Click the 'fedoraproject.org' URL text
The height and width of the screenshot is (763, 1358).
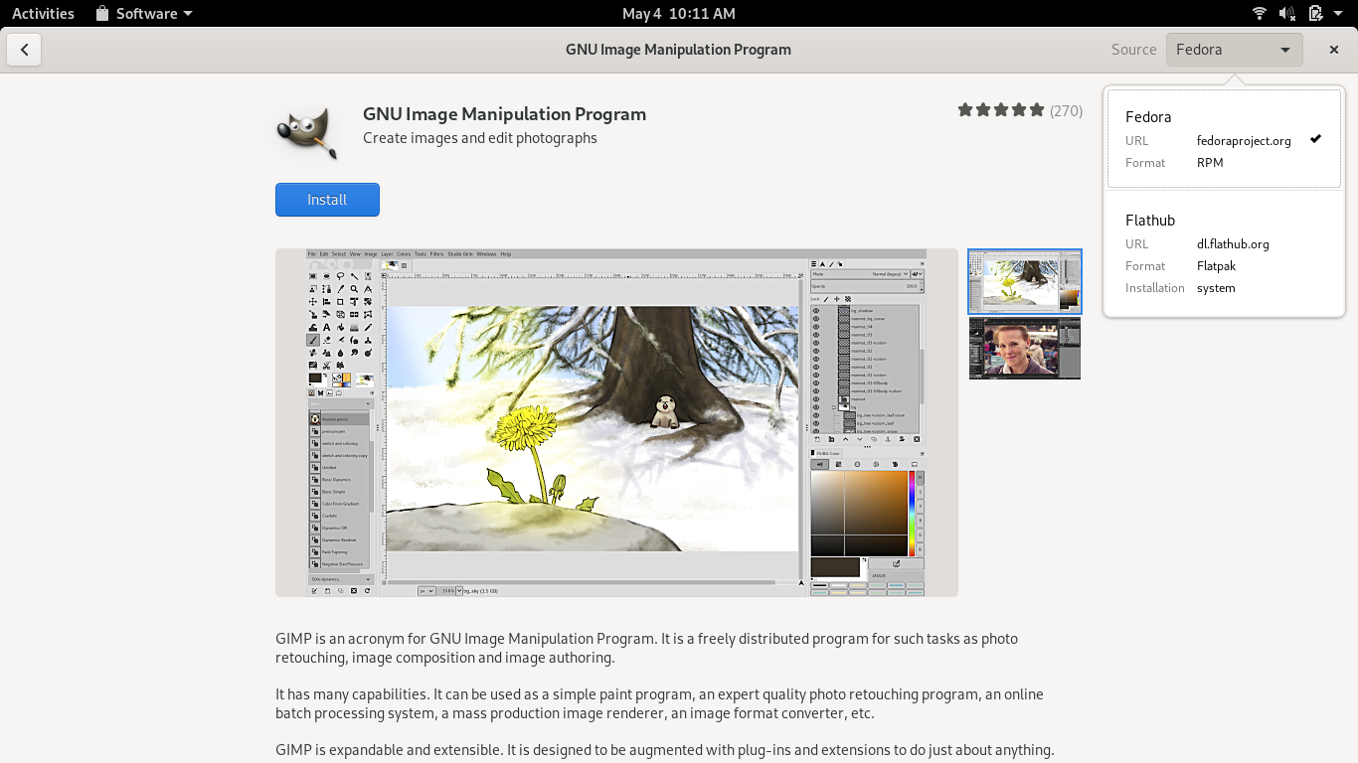(x=1244, y=141)
